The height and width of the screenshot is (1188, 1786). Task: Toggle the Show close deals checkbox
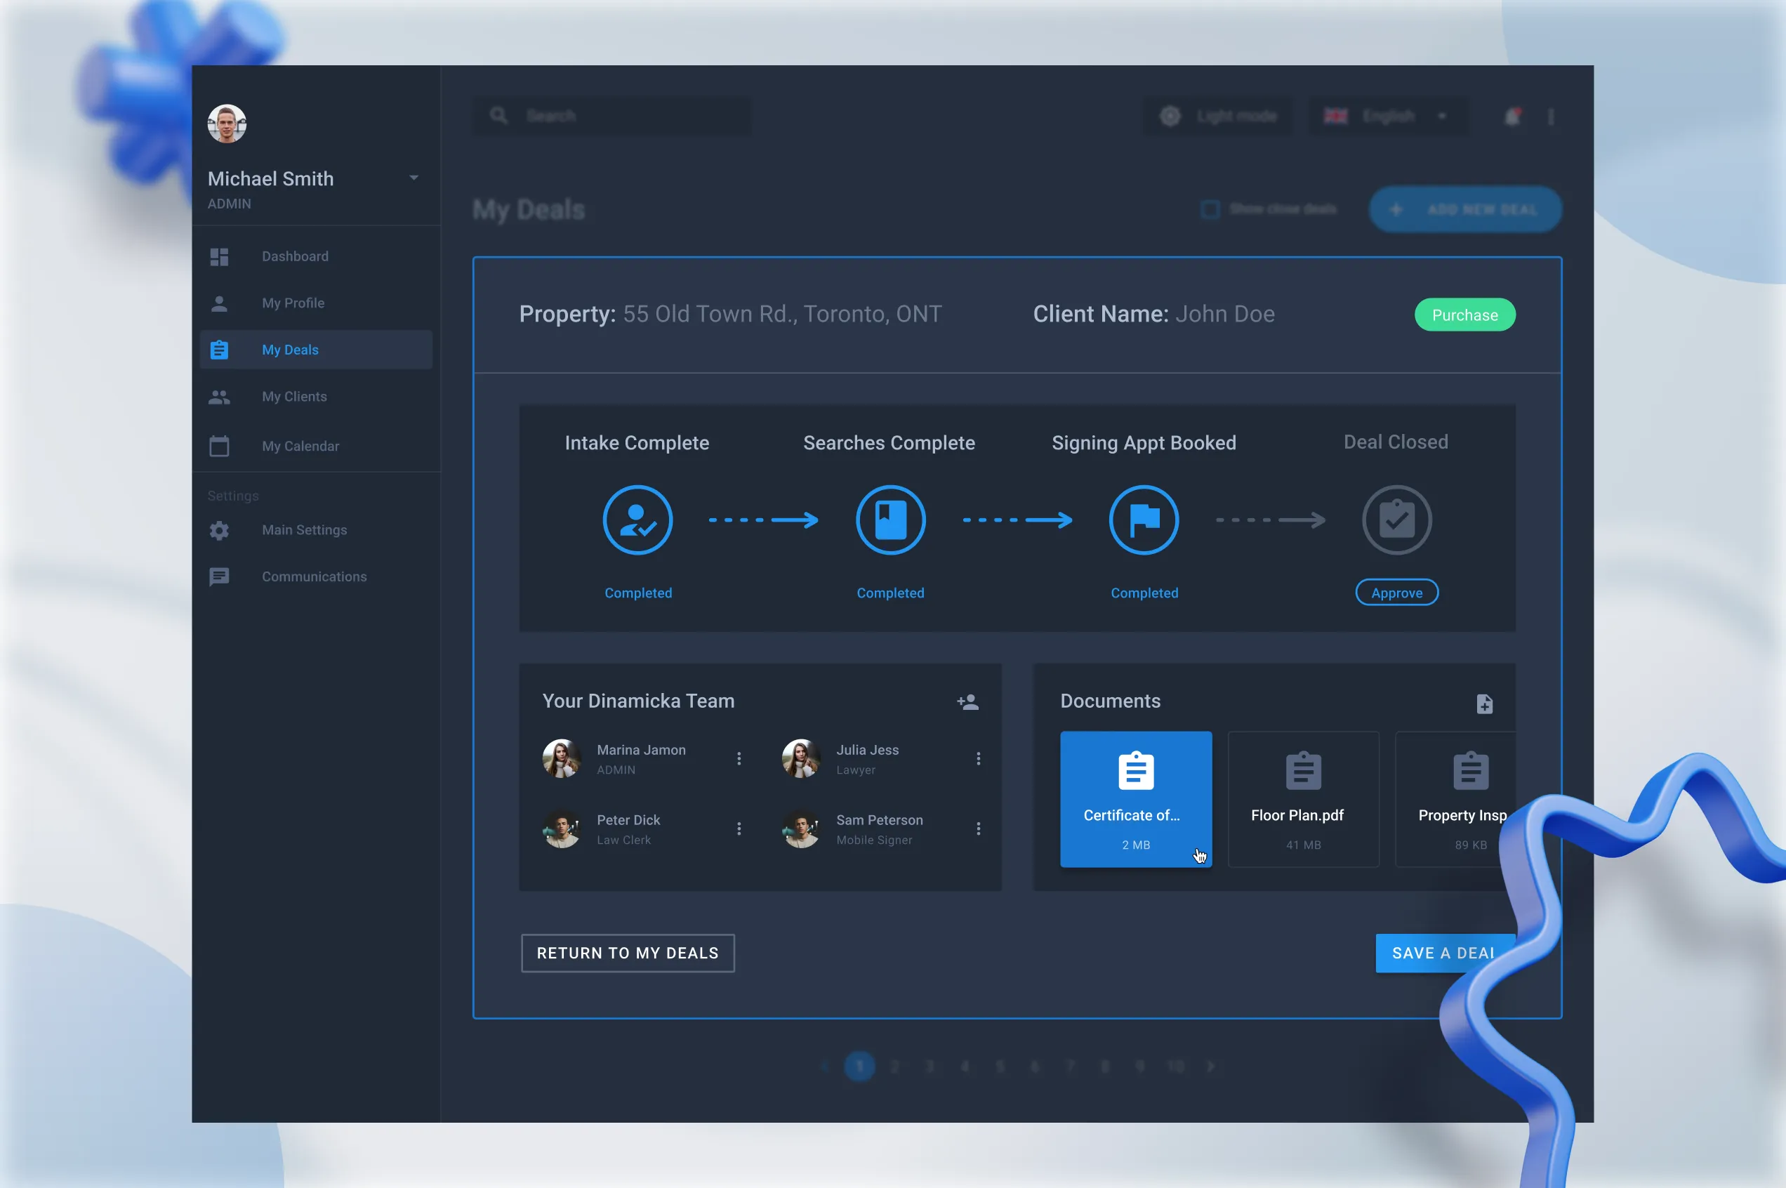pyautogui.click(x=1210, y=209)
